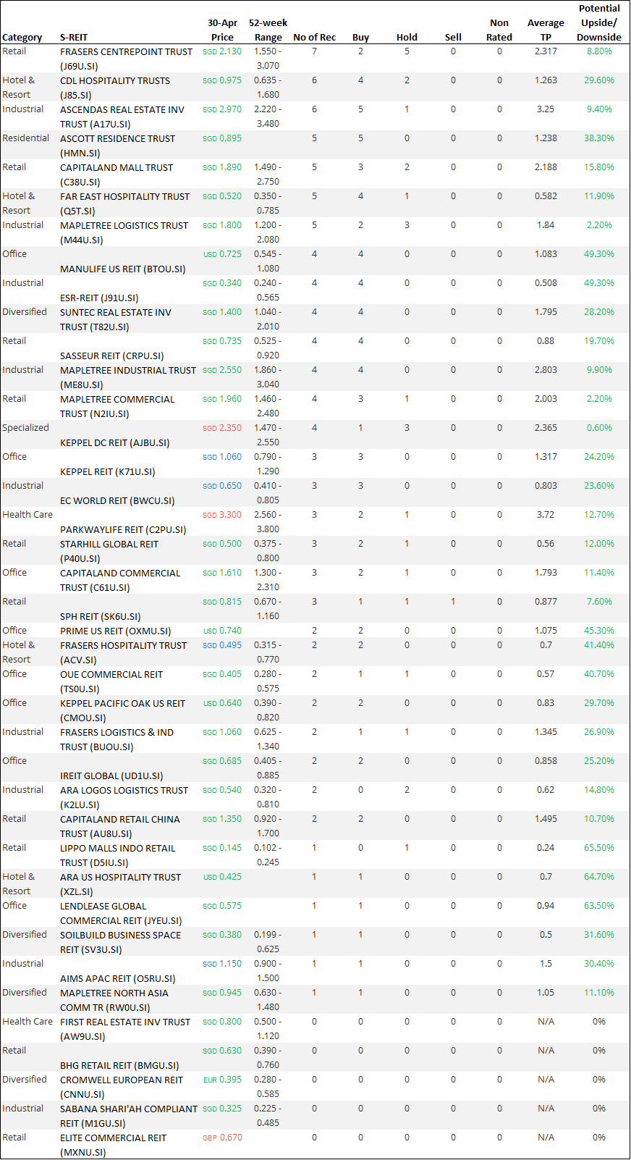This screenshot has height=1160, width=631.
Task: Select CAPITALAND MALL TRUST (C38U.SI) cell
Action: coord(117,175)
